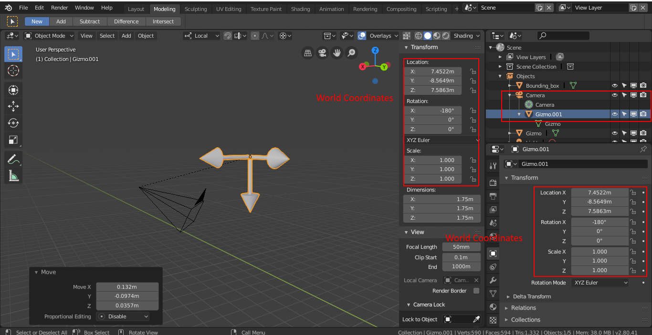Open the Material sphere tab in Properties
The height and width of the screenshot is (335, 652).
(x=493, y=307)
